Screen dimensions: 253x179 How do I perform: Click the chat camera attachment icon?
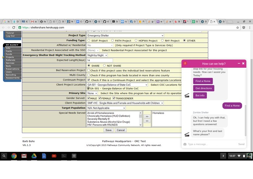click(x=185, y=144)
